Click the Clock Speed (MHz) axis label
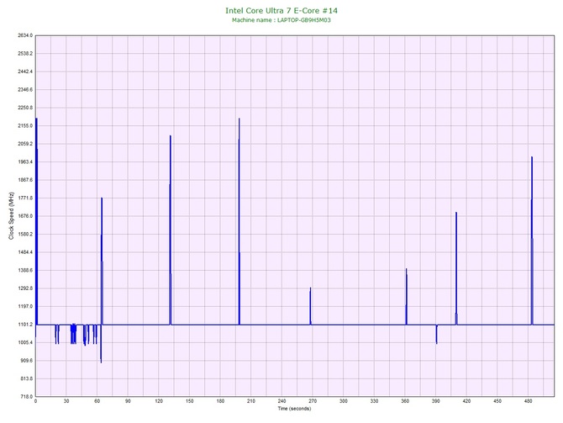563x423 pixels. 11,216
